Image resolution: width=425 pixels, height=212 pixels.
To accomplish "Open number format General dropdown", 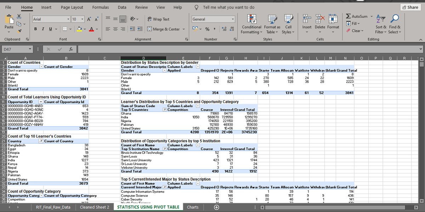I will [233, 19].
